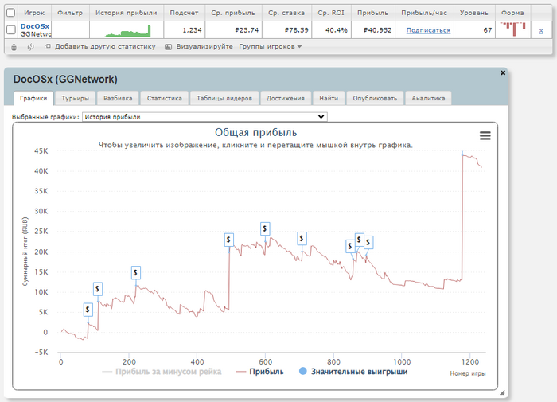Viewport: 557px width, 402px height.
Task: Click the $ marker near game 220
Action: pos(135,272)
